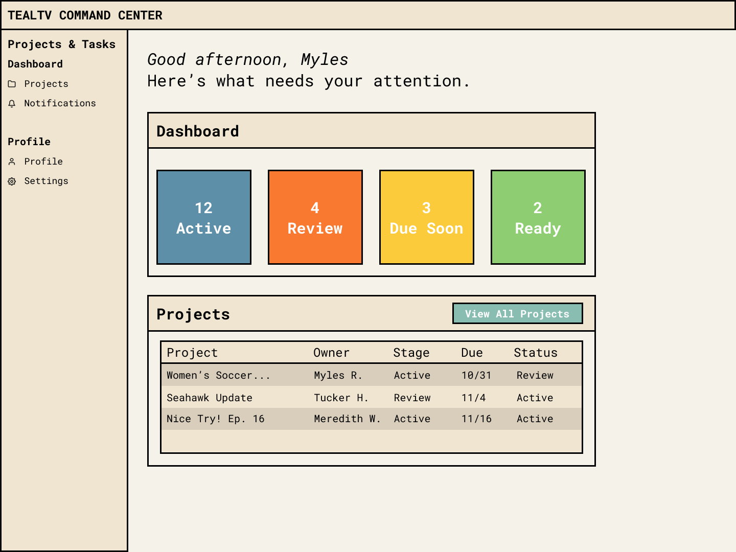Image resolution: width=736 pixels, height=552 pixels.
Task: Open the 3 Due Soon tile
Action: [x=427, y=217]
